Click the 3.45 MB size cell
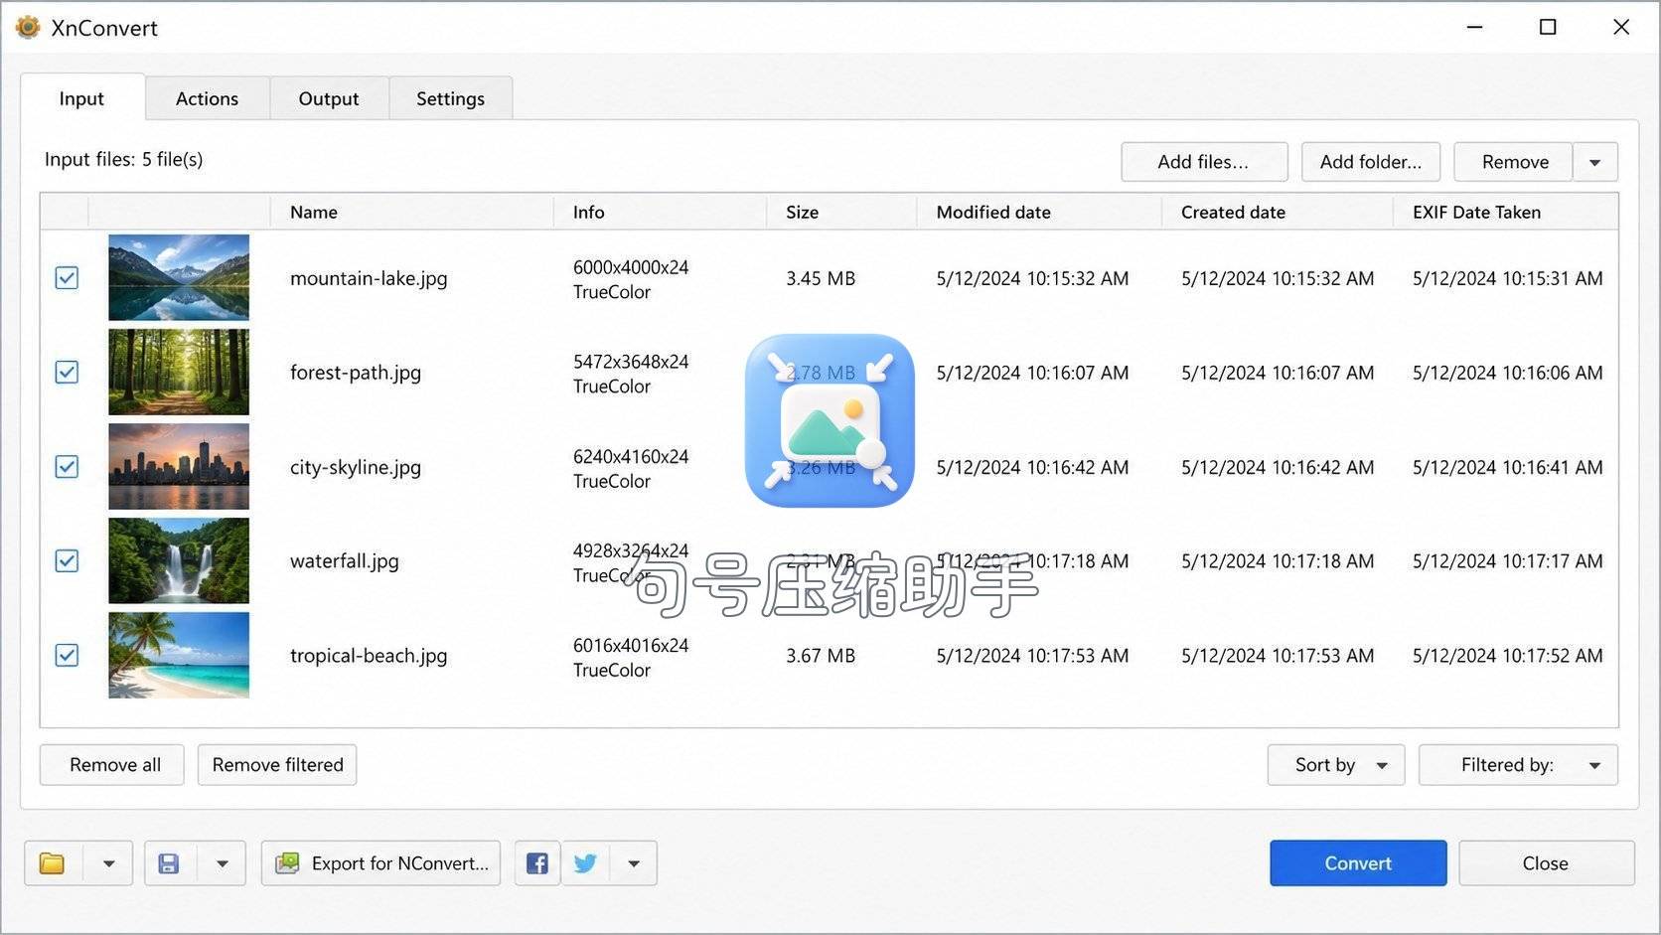 coord(821,279)
